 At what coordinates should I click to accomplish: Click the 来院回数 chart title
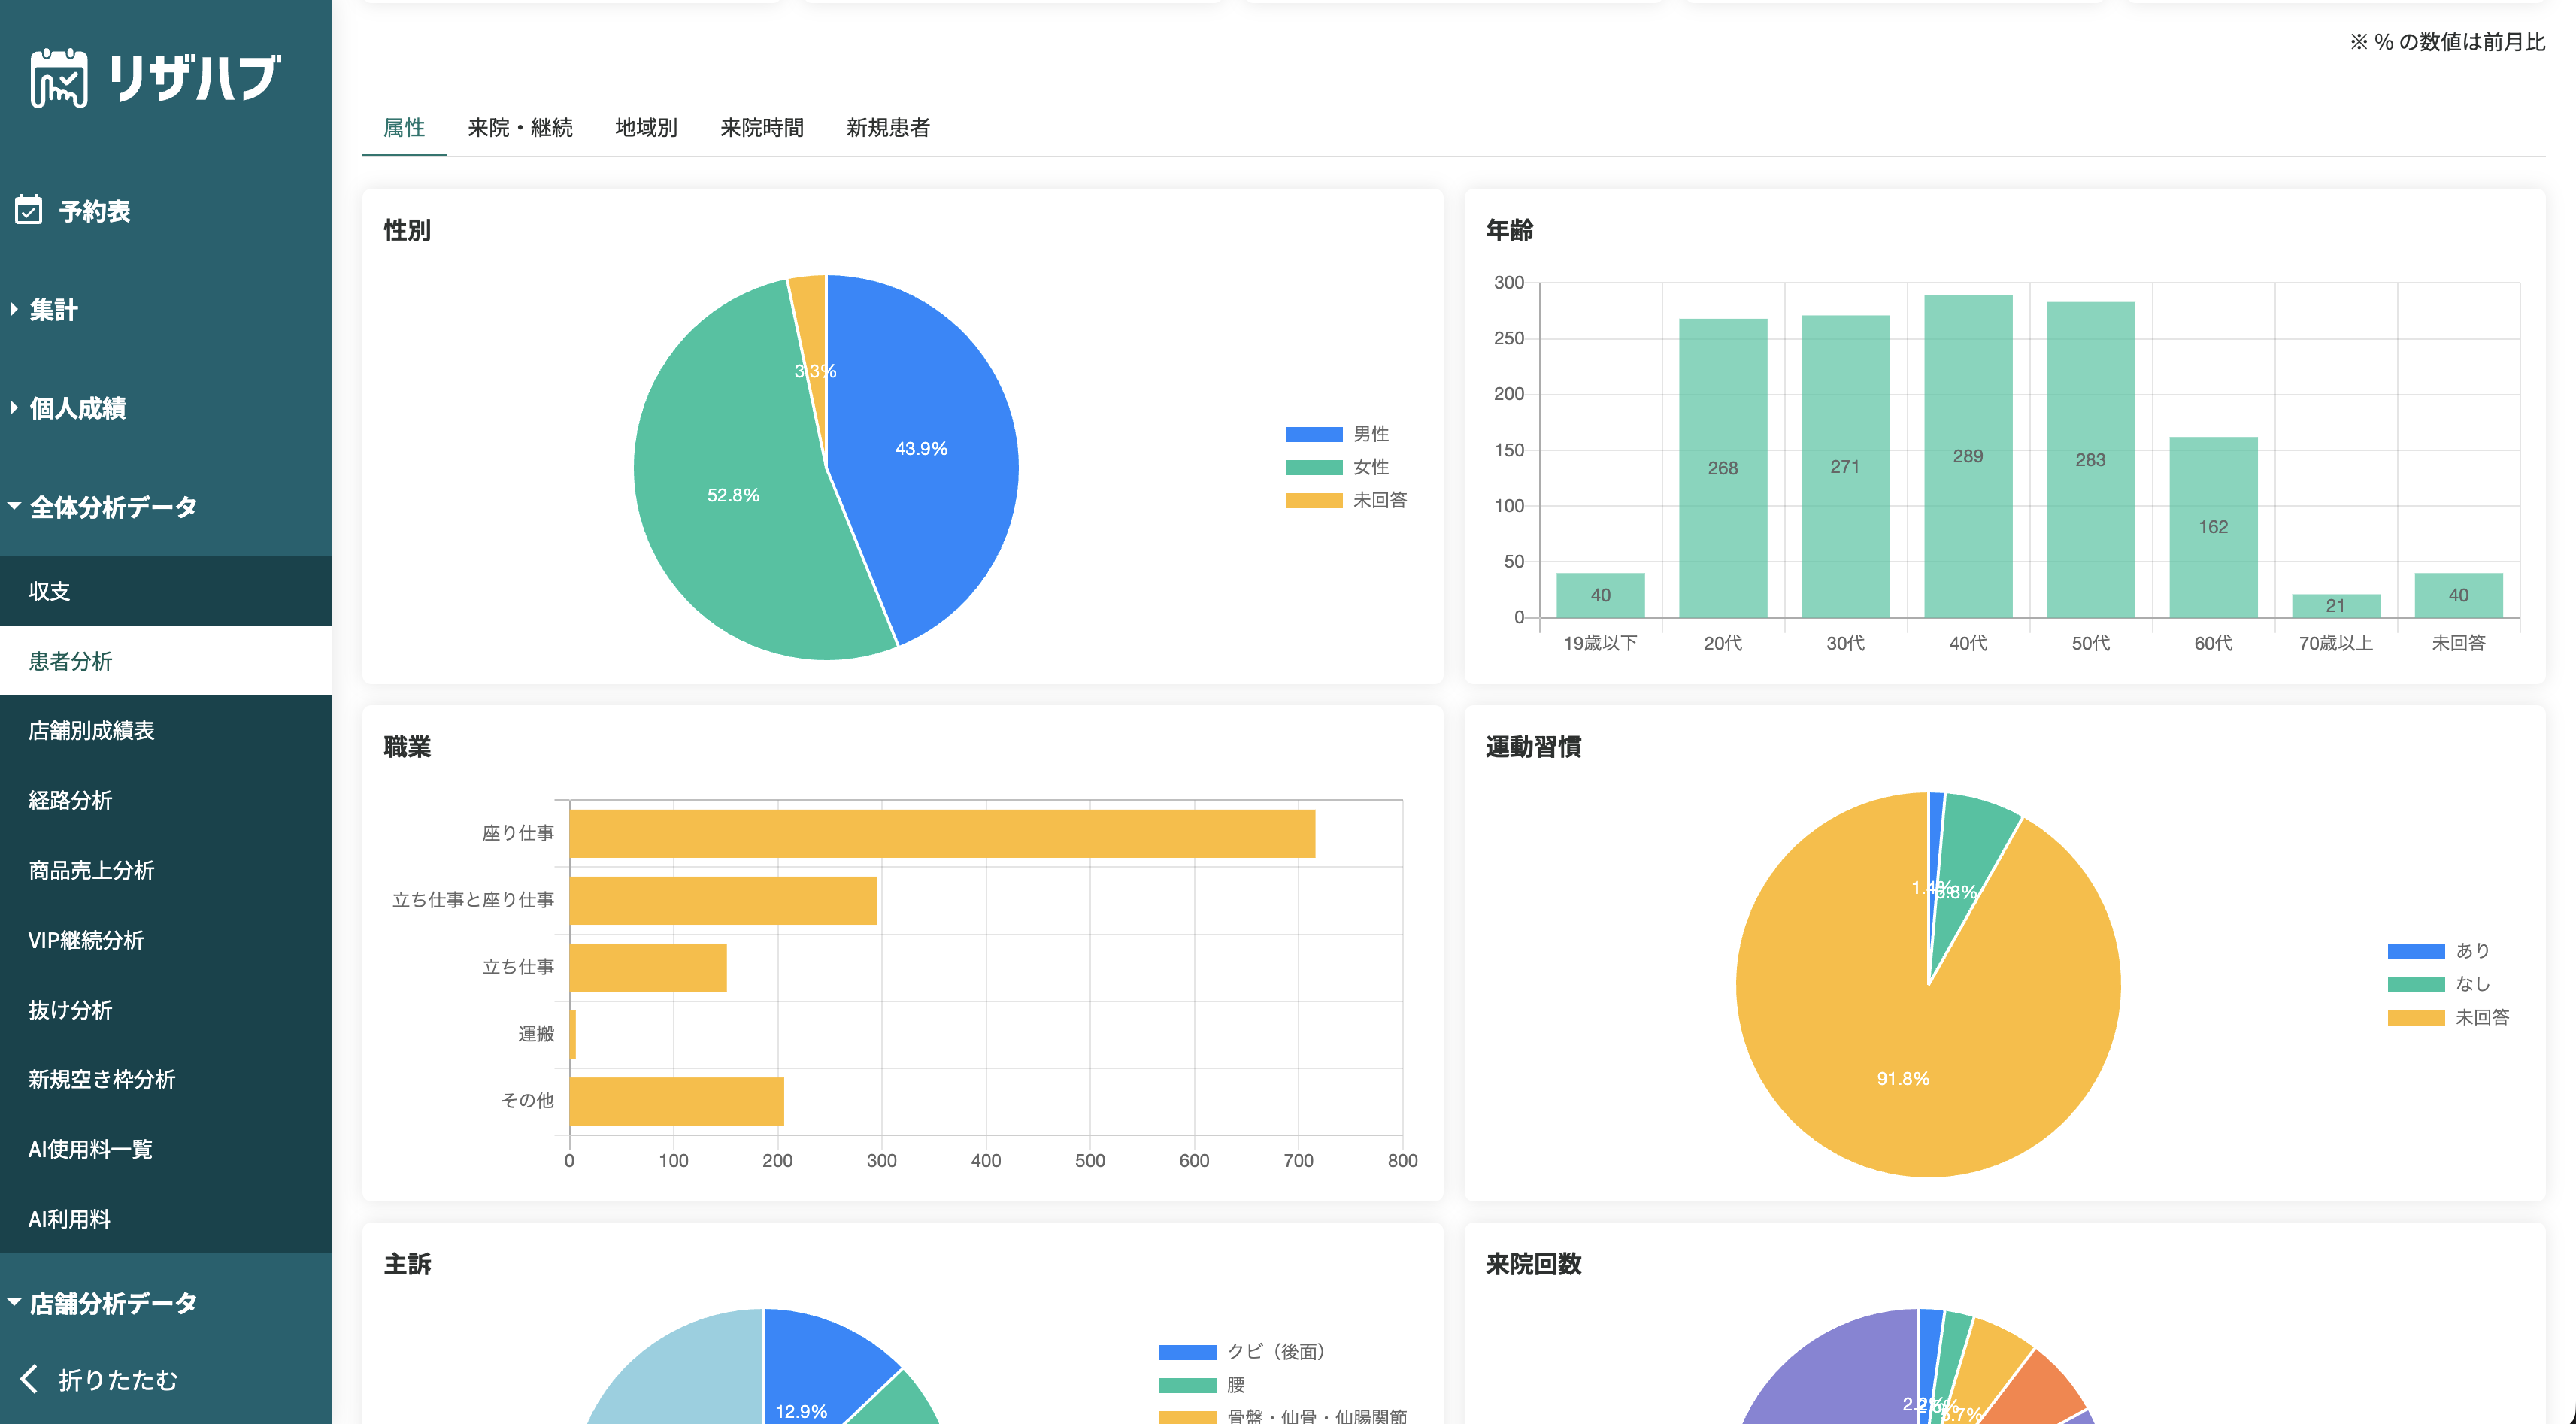pyautogui.click(x=1533, y=1264)
